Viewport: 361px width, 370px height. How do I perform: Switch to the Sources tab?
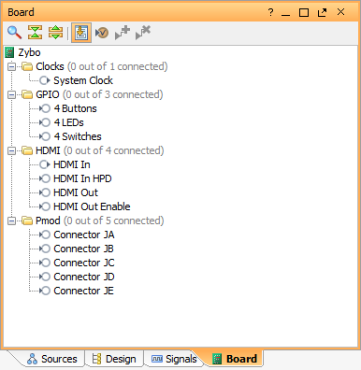click(52, 359)
